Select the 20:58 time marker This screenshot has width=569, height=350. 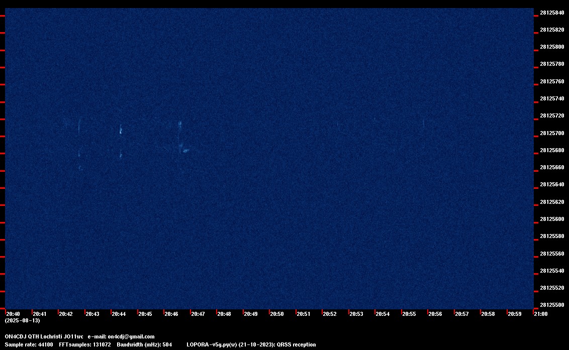(x=488, y=314)
